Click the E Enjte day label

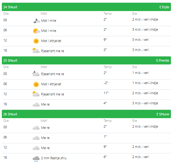(x=164, y=7)
